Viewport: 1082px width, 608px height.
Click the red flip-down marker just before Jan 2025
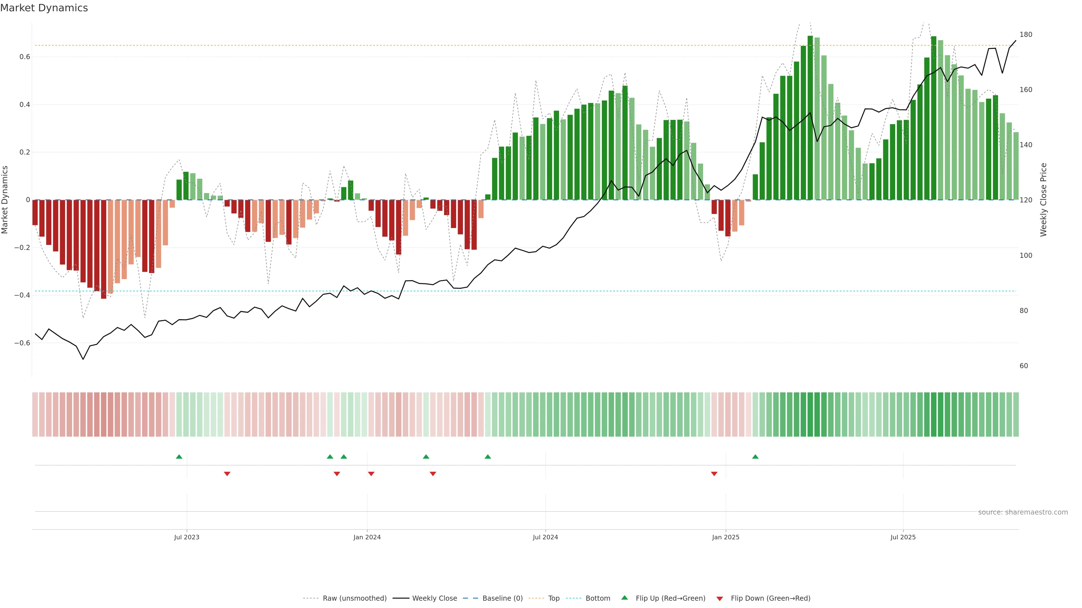714,474
